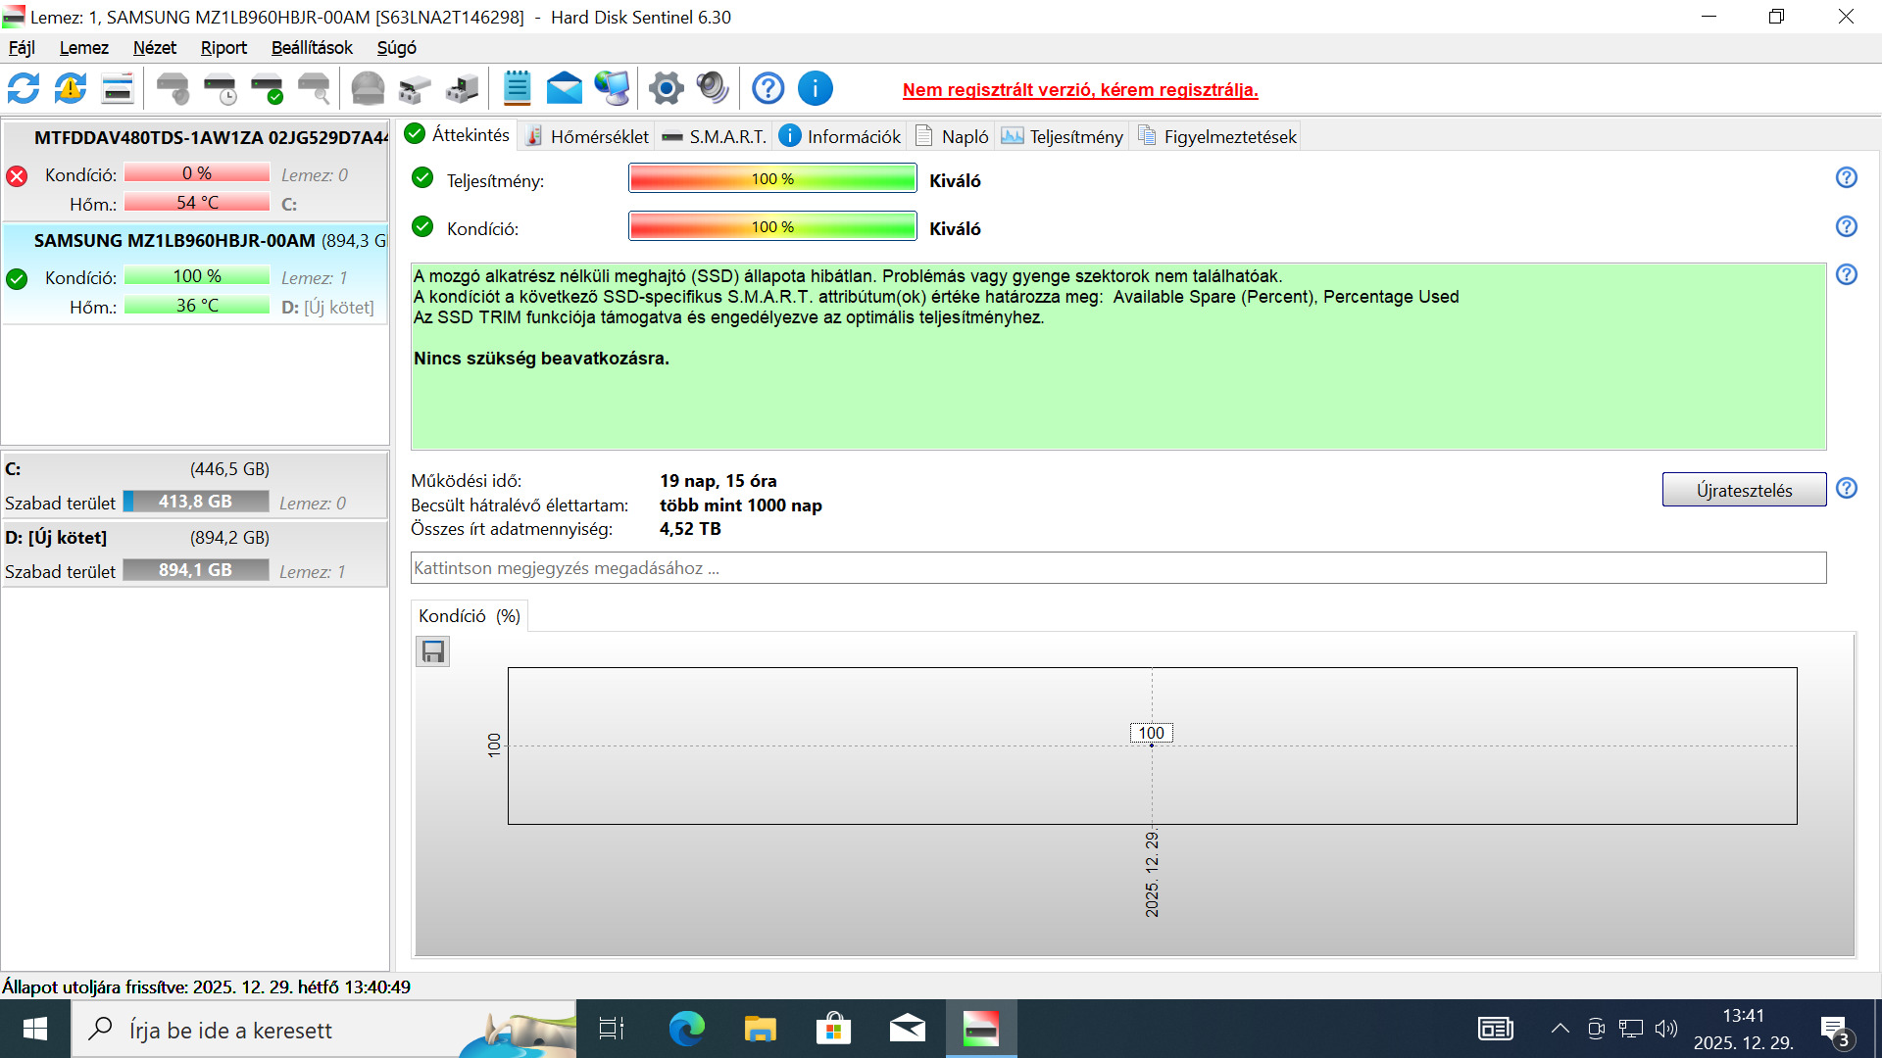
Task: Switch to the S.M.A.R.T. tab
Action: 715,137
